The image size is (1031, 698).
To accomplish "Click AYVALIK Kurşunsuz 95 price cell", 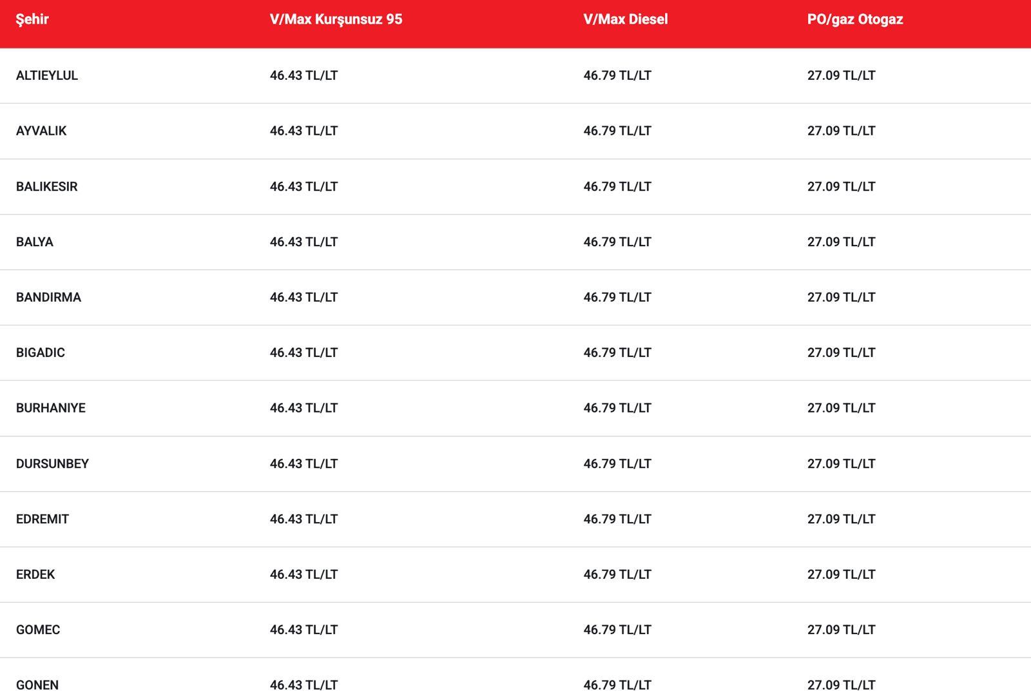I will [304, 131].
